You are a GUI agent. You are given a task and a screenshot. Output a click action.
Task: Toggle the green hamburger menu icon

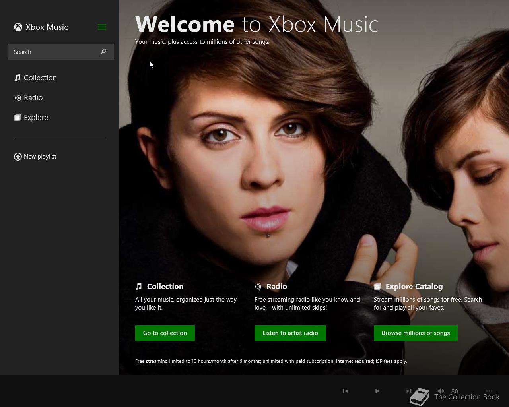(102, 27)
